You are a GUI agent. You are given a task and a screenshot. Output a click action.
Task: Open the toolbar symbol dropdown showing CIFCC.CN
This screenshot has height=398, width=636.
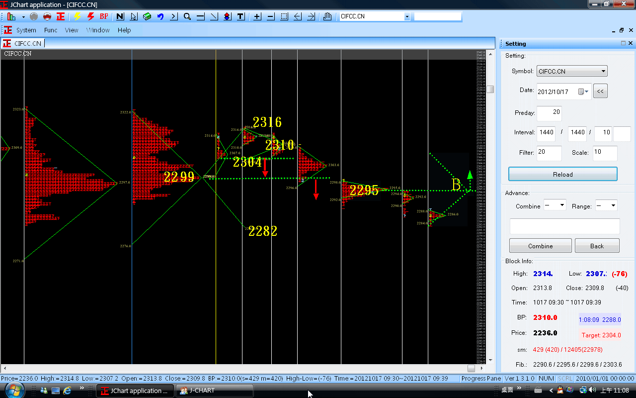pos(407,16)
